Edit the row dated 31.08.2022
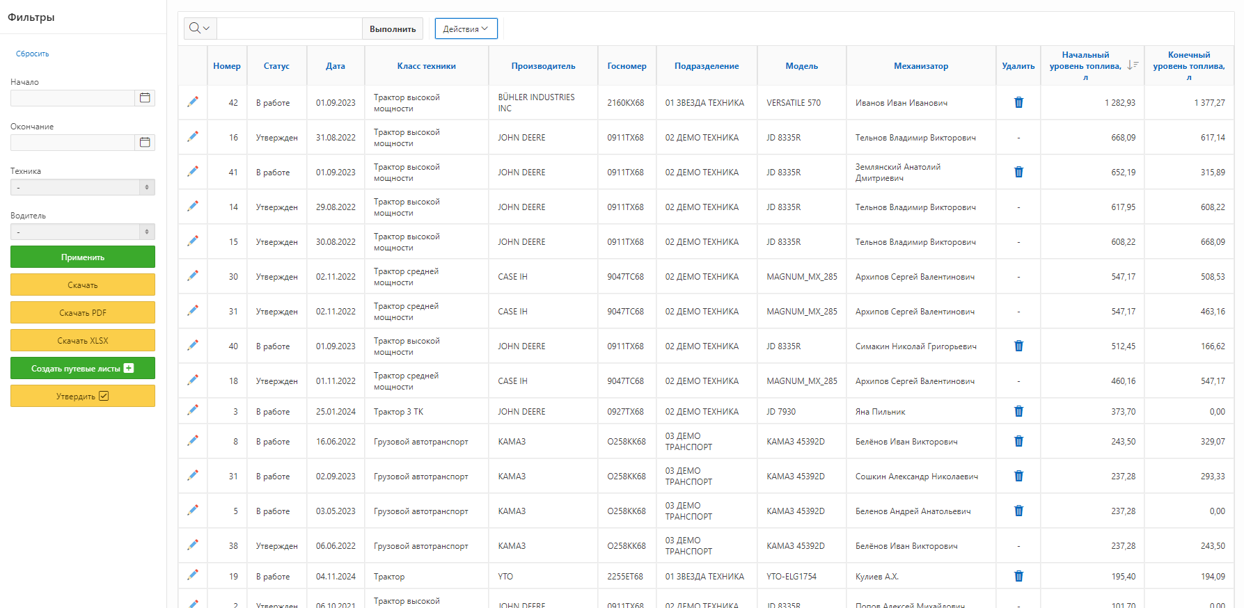 [x=193, y=136]
